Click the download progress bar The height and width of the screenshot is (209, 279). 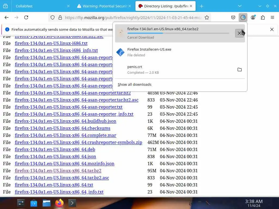[x=178, y=33]
